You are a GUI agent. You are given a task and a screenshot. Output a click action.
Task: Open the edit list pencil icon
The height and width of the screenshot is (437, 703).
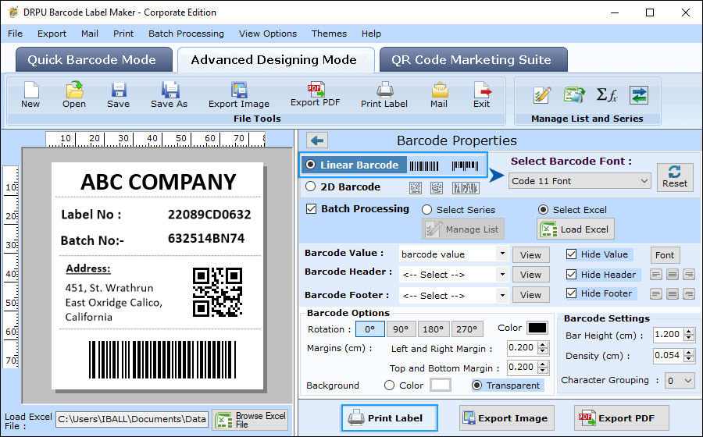point(542,95)
